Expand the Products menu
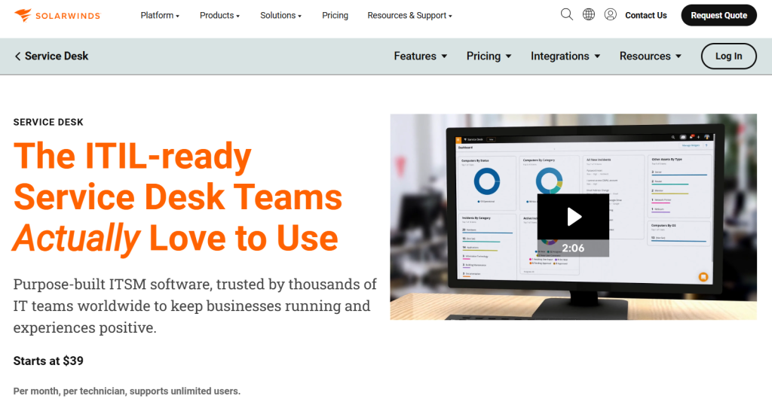 (x=219, y=15)
